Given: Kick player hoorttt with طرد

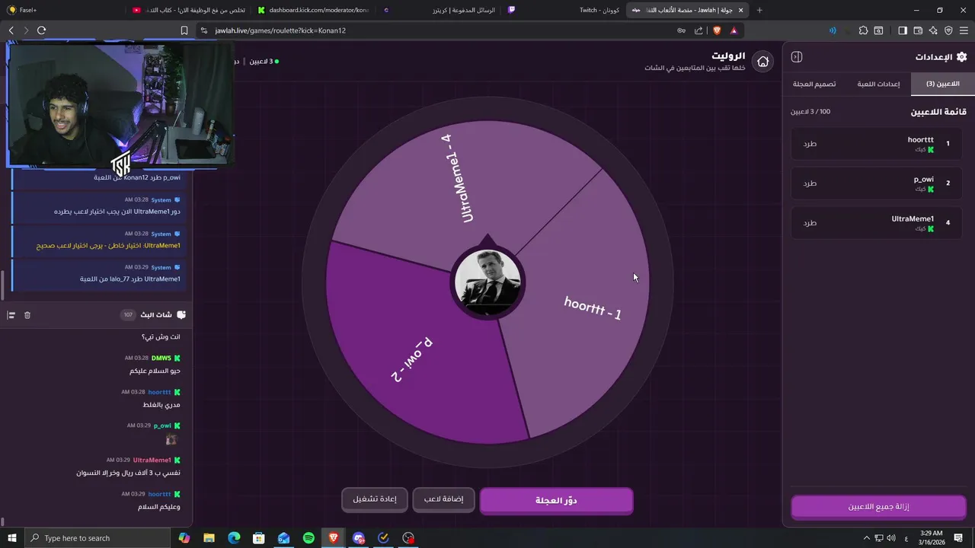Looking at the screenshot, I should tap(810, 143).
